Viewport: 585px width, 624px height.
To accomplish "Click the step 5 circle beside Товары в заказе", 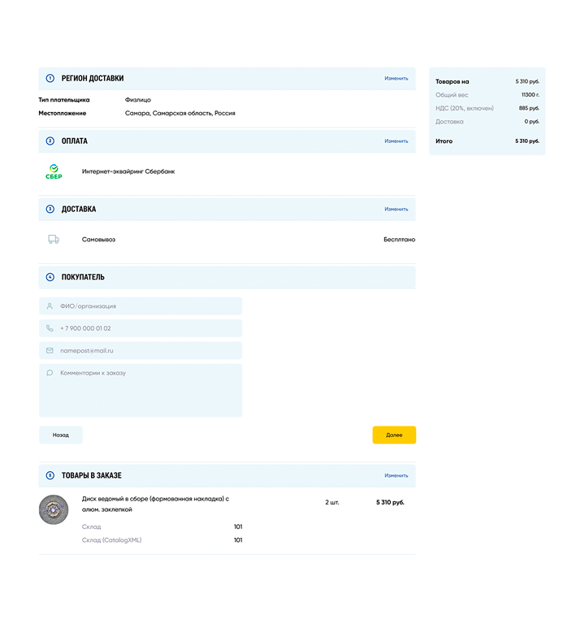I will 50,475.
